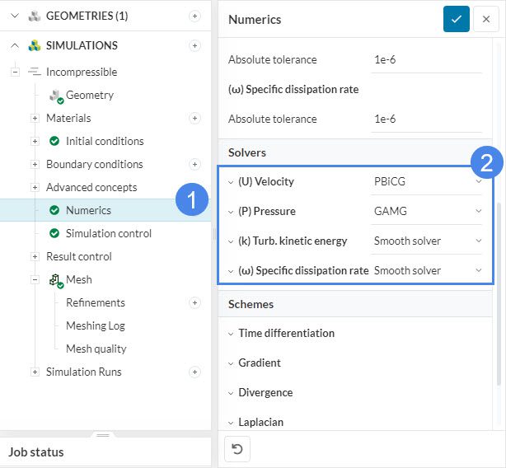Add a boundary condition via plus icon
The width and height of the screenshot is (506, 468).
[x=194, y=164]
